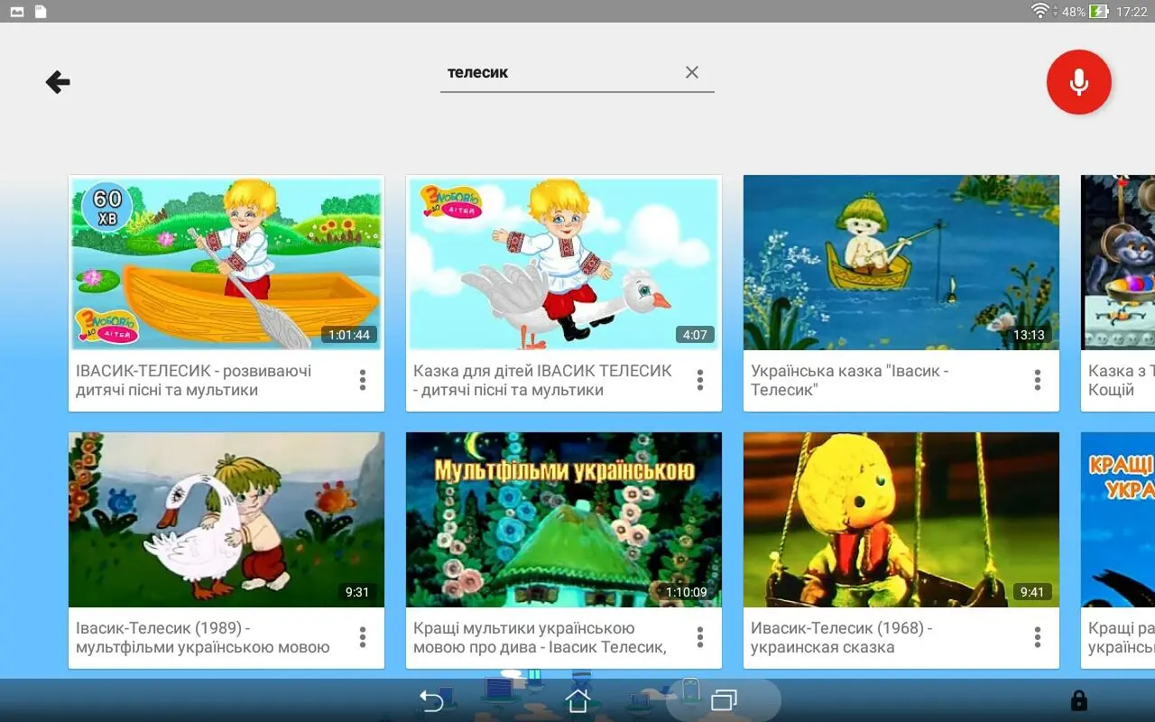Select title Казка для дітей ІВАСИК ТЕЛЕСИК
Screen dimensions: 1155x722
pos(542,380)
